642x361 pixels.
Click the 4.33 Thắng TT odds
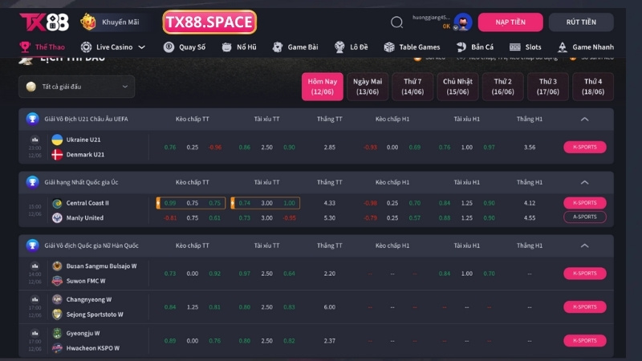point(330,203)
